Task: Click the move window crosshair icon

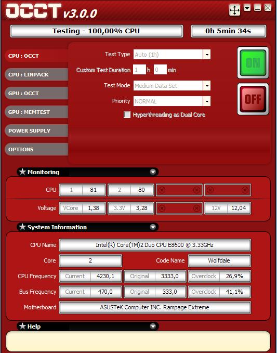Action: 234,10
